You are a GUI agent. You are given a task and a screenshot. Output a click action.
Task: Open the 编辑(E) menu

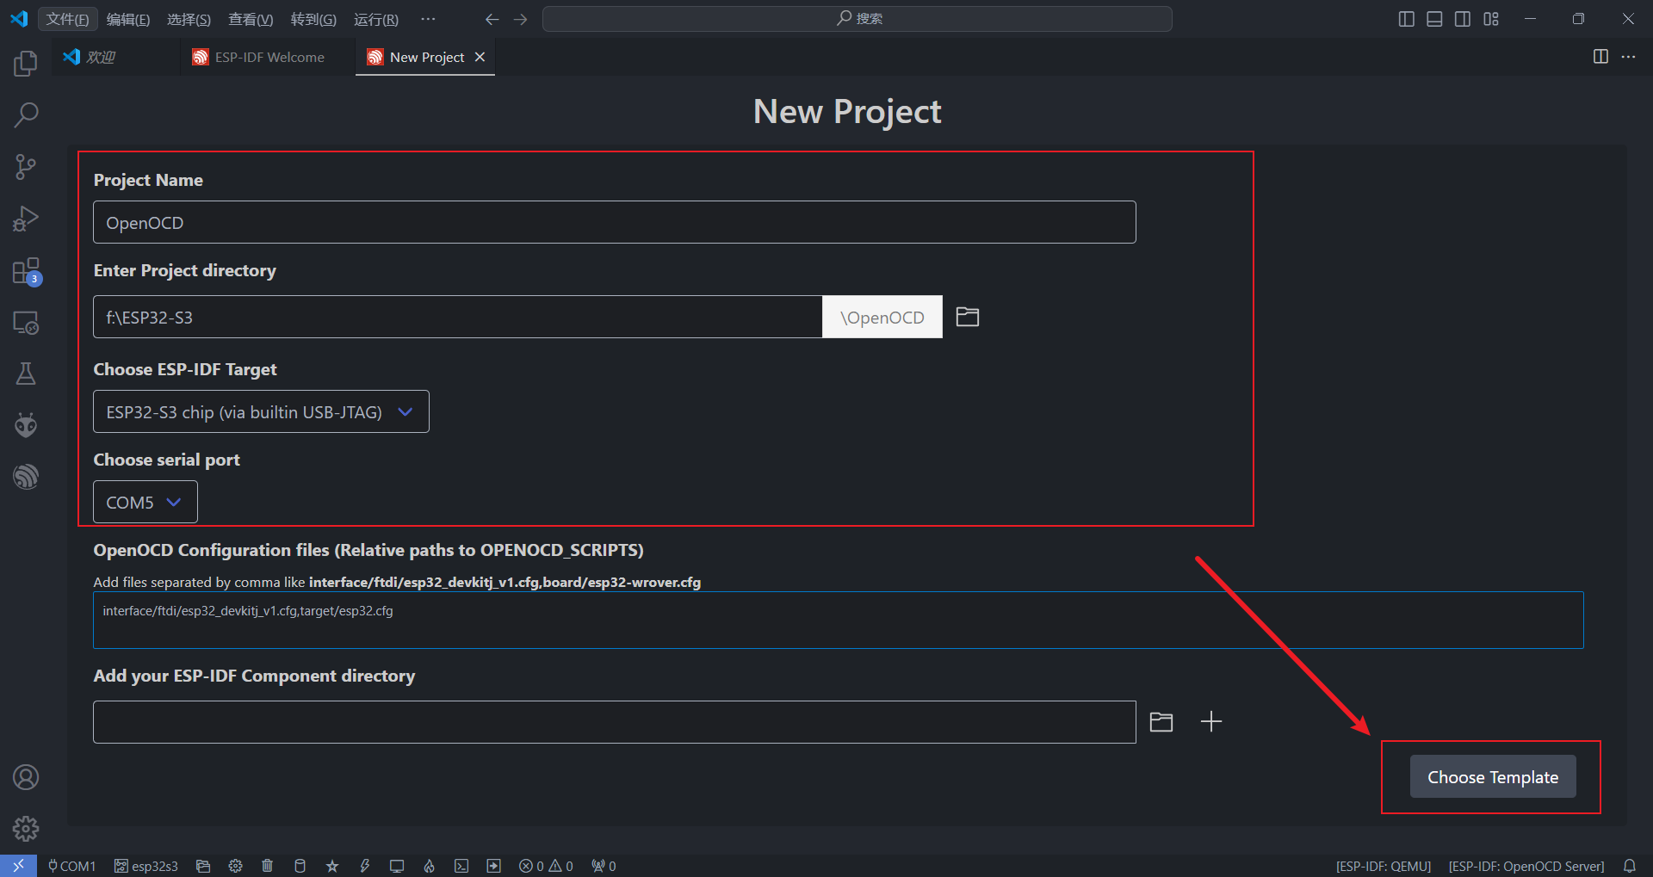[x=128, y=19]
